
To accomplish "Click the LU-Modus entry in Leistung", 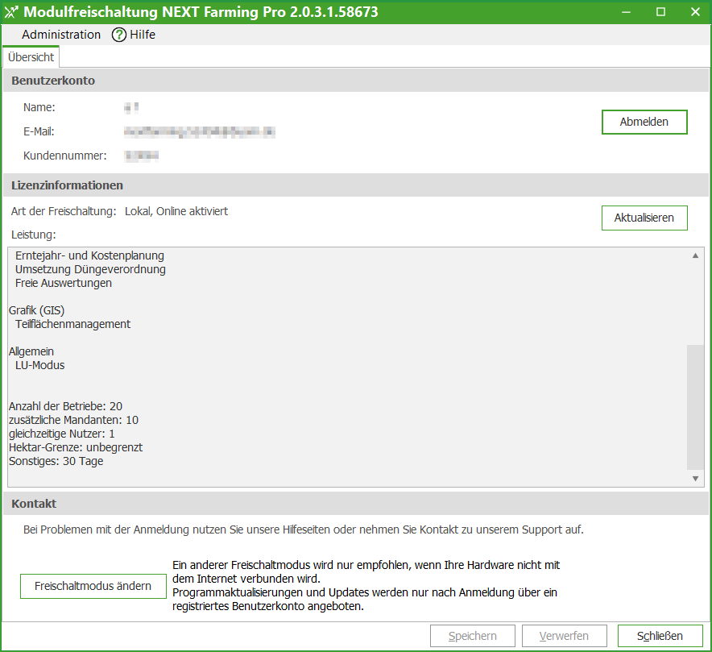I will pyautogui.click(x=40, y=365).
